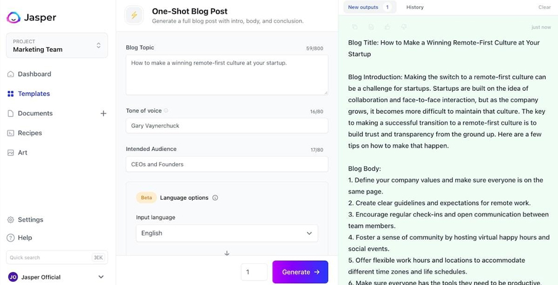
Task: Click the Language options info icon
Action: pos(215,198)
